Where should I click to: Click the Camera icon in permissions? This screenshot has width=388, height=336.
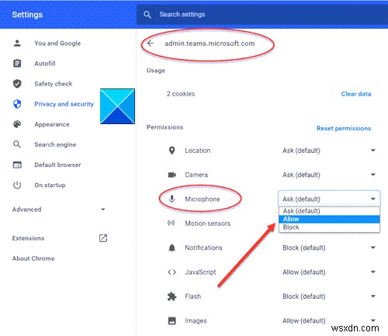[x=172, y=175]
